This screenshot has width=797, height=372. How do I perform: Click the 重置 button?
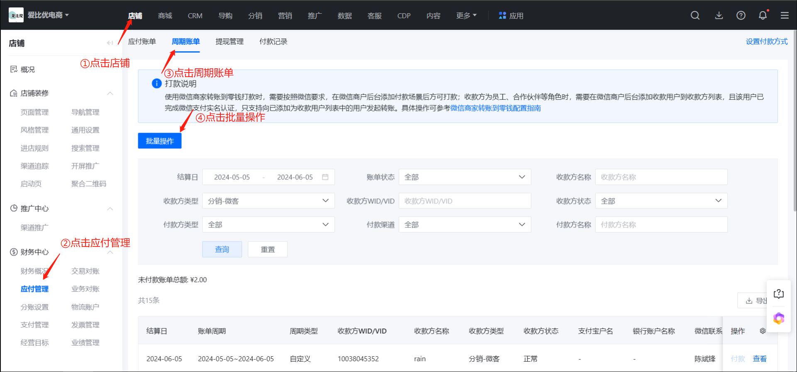click(x=268, y=249)
